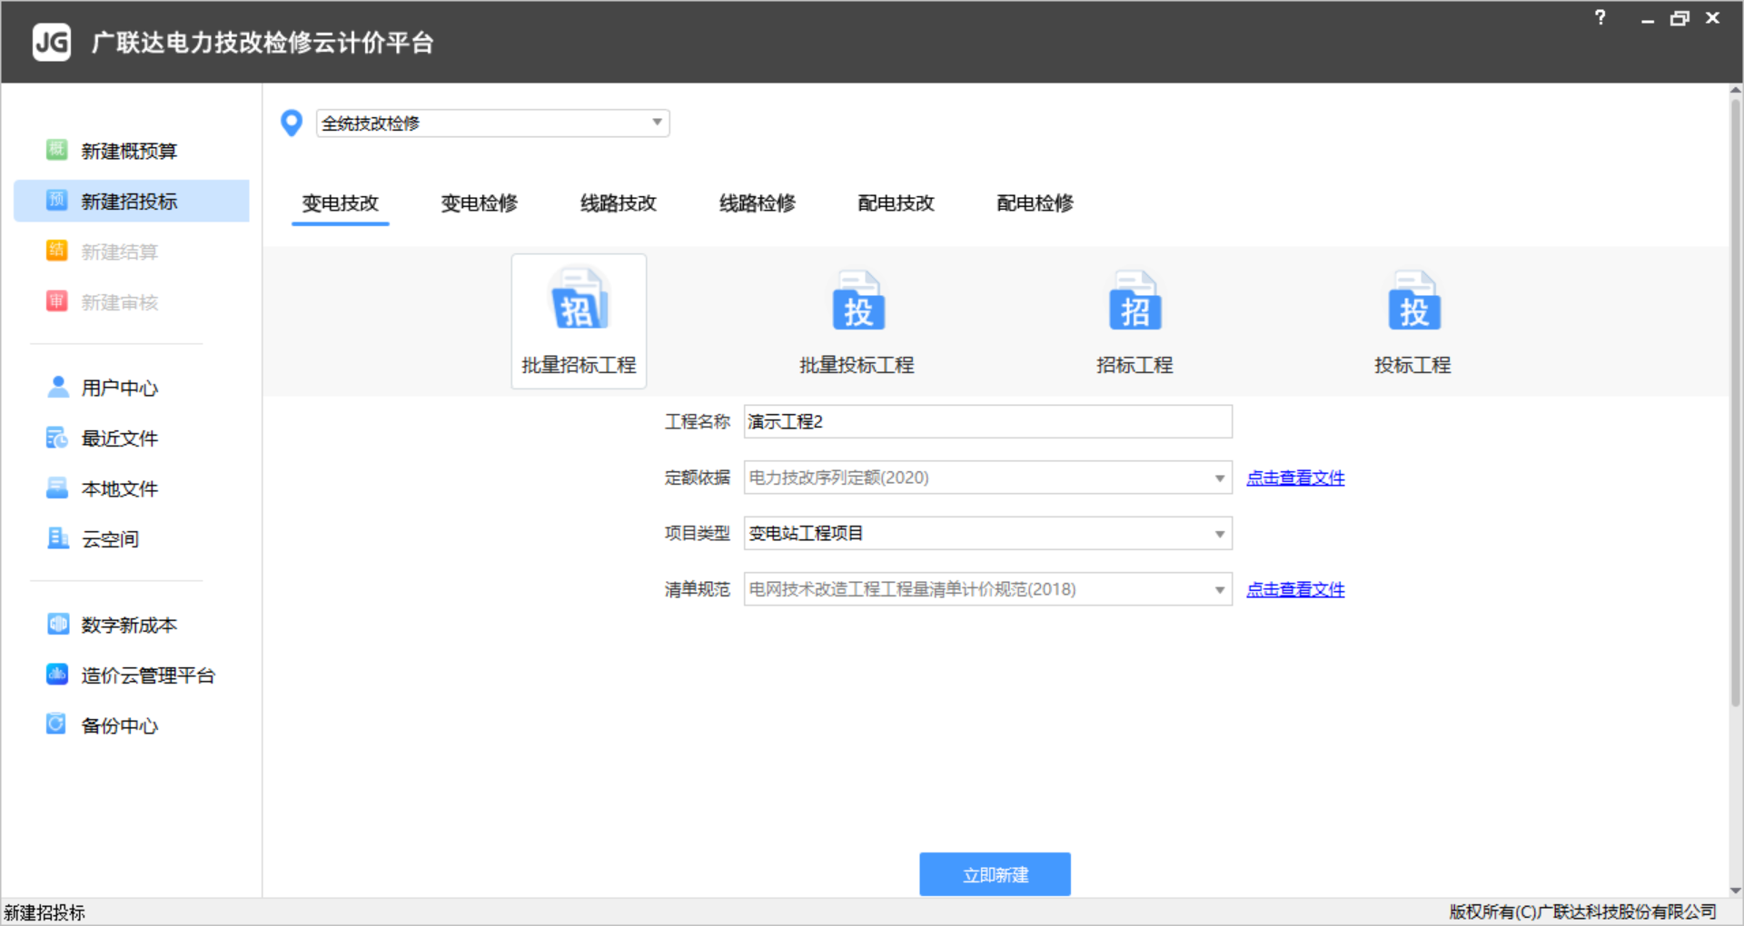
Task: Click the 新建招投标 status bar text
Action: 45,912
